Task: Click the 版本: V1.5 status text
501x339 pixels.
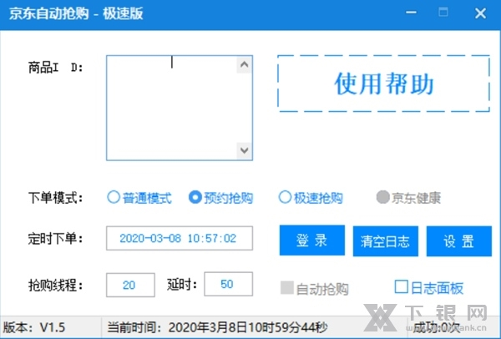Action: click(34, 327)
